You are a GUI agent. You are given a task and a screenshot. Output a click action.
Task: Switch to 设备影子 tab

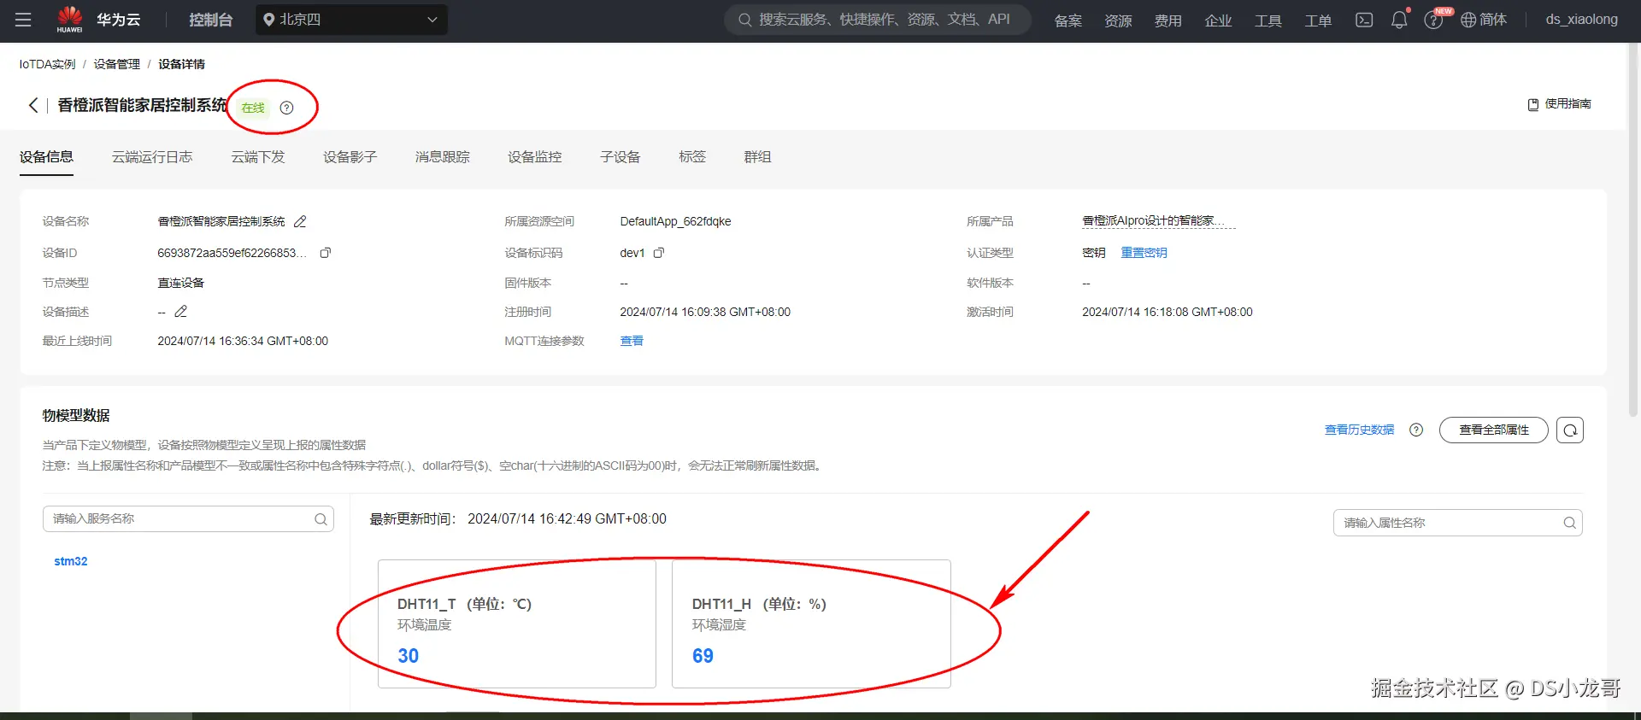pos(350,157)
